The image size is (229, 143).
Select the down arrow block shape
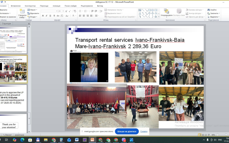153,13
